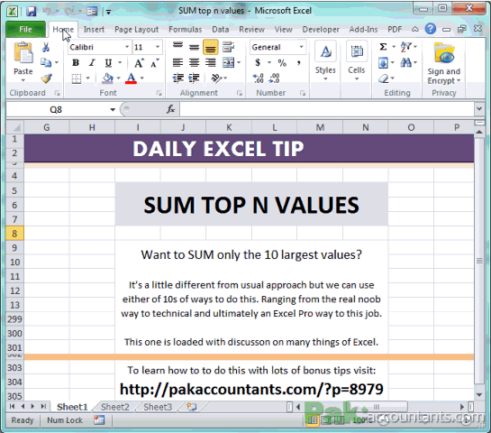Open the Calibri font name dropdown
Image resolution: width=491 pixels, height=433 pixels.
click(127, 47)
